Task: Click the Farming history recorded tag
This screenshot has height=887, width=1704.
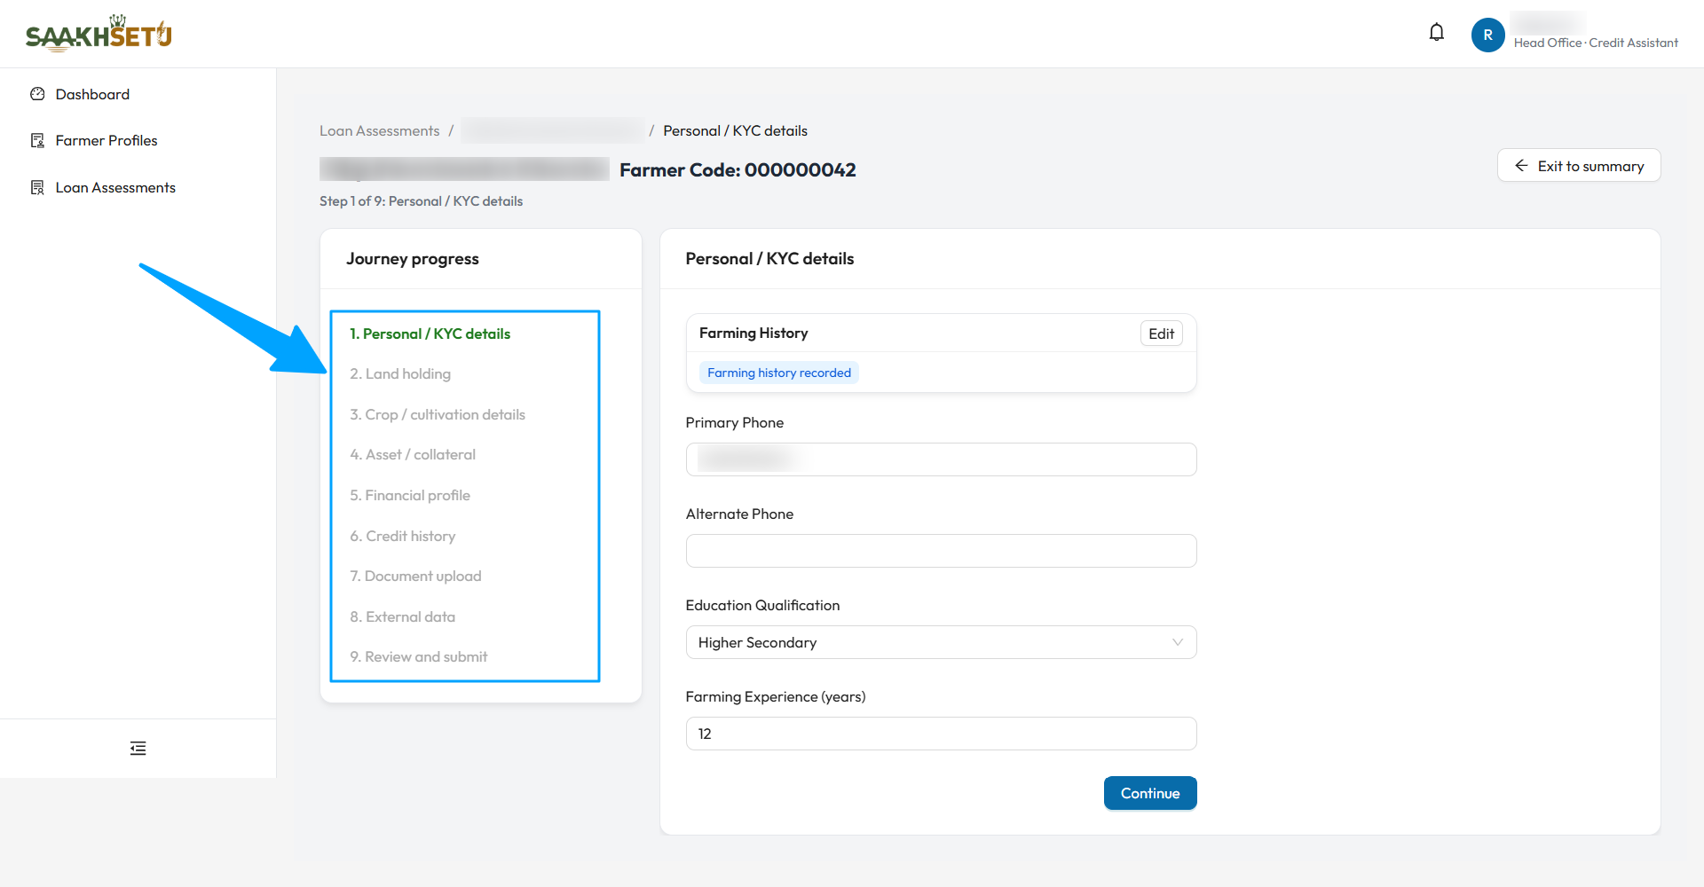Action: point(779,373)
